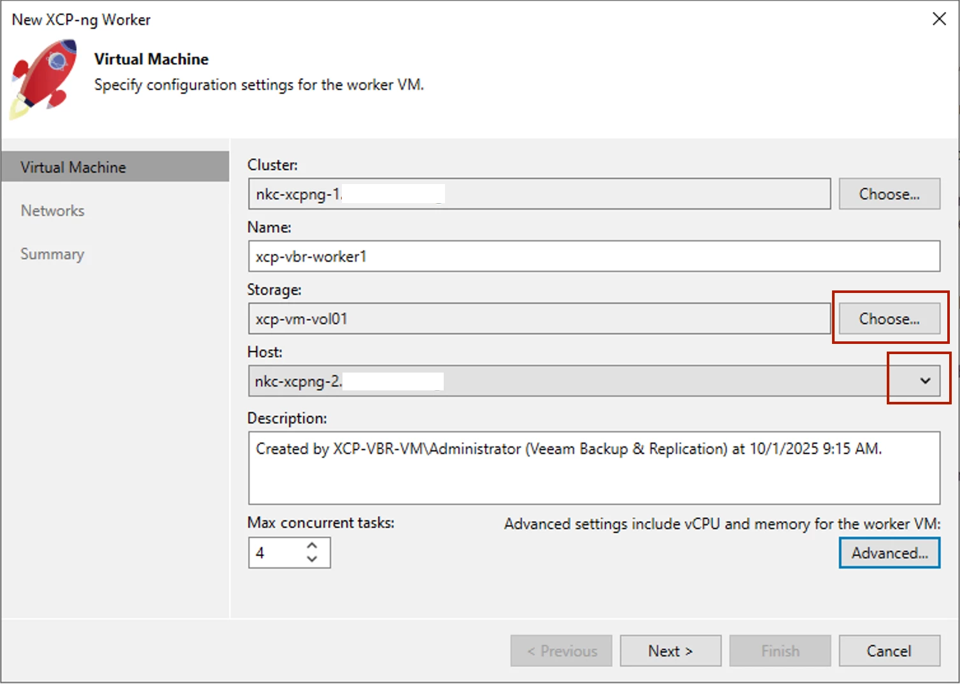The height and width of the screenshot is (684, 960).
Task: Choose storage for the worker VM
Action: point(889,319)
